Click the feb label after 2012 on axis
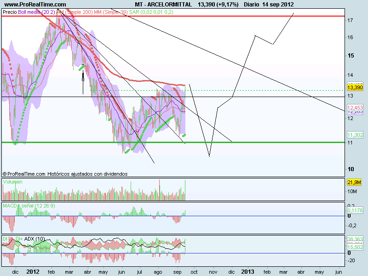This screenshot has height=276, width=368. pos(51,272)
